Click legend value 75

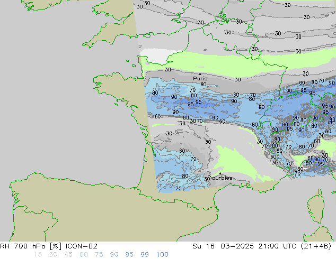pyautogui.click(x=99, y=255)
